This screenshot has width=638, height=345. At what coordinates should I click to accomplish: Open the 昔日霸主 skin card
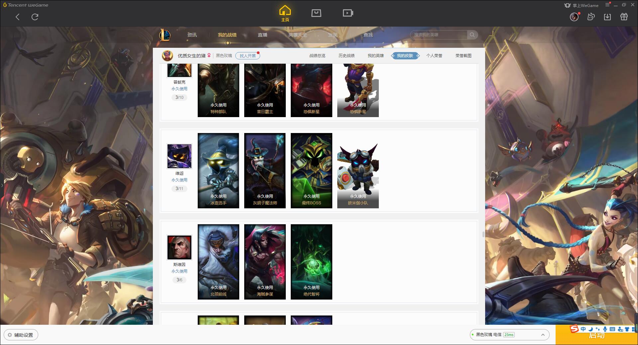[x=265, y=90]
